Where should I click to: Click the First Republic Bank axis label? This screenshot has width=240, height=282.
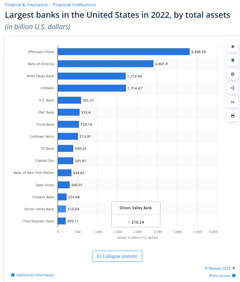point(38,221)
